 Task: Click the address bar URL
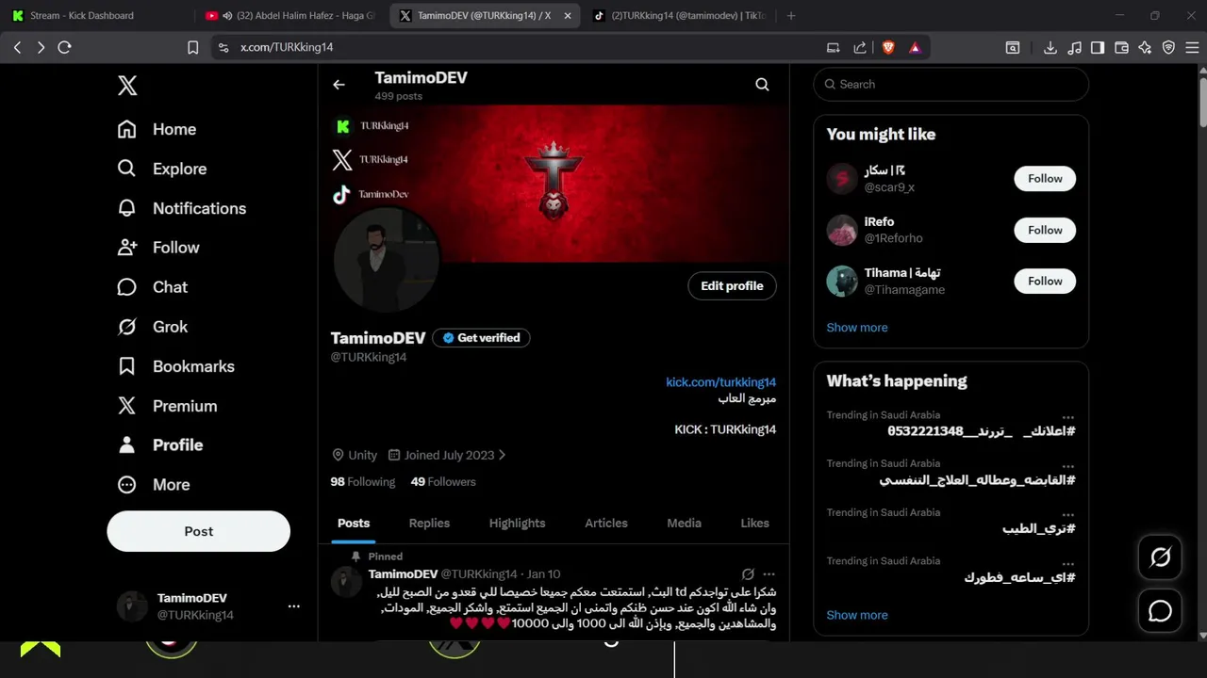point(287,47)
